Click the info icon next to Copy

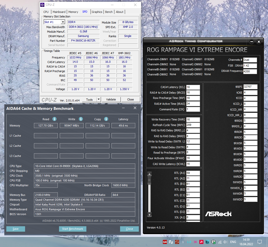(x=106, y=119)
